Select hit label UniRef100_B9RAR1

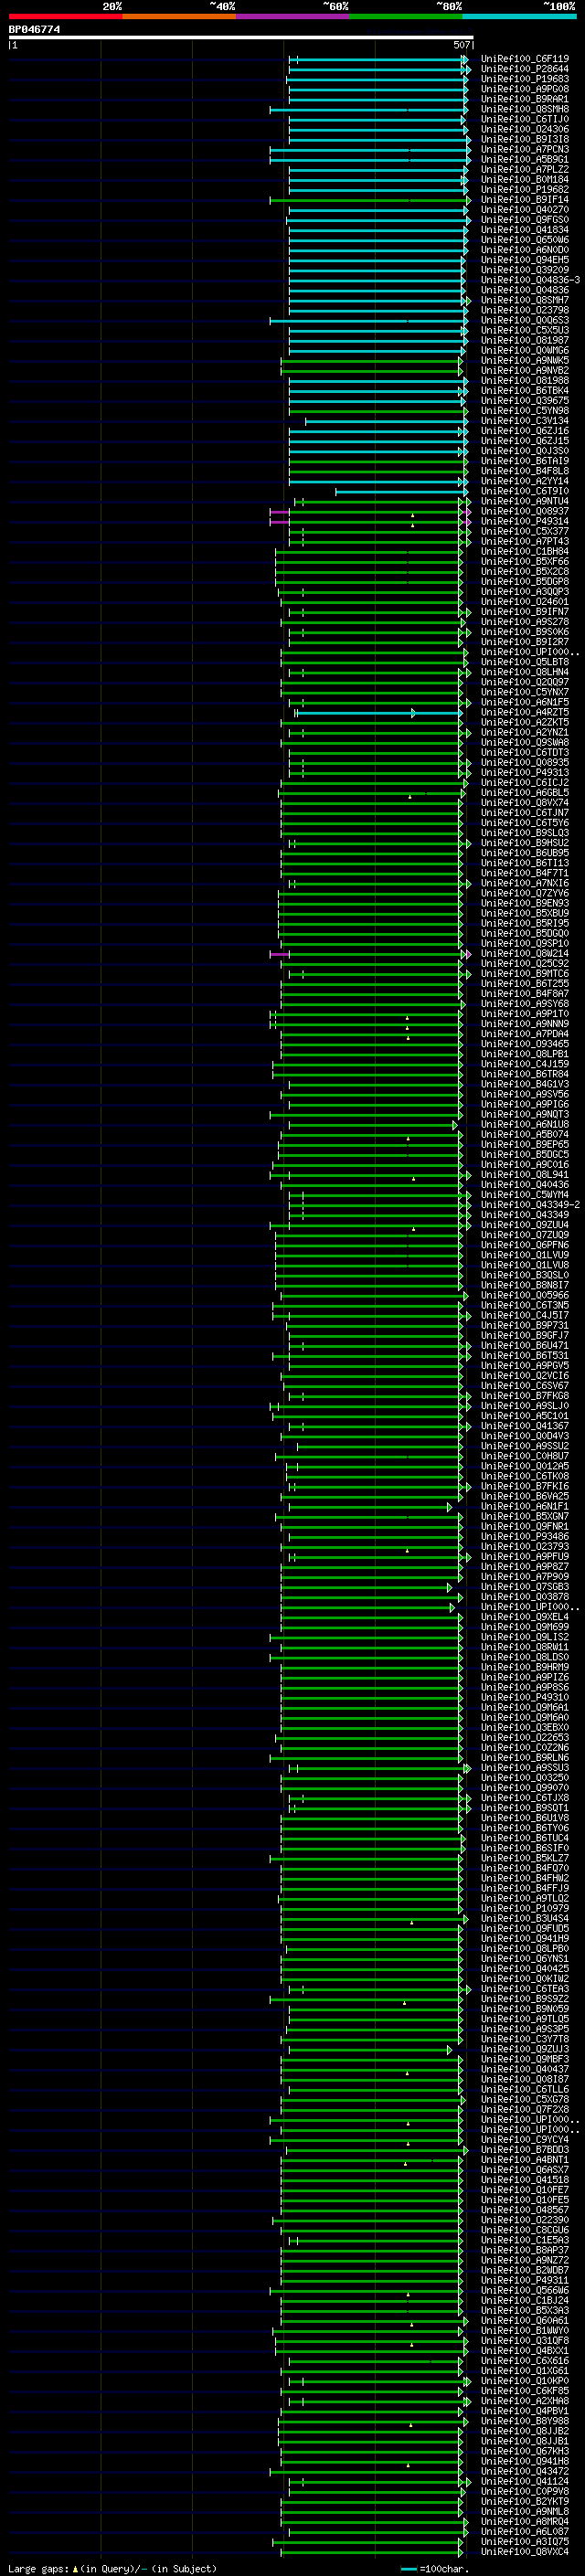[525, 99]
